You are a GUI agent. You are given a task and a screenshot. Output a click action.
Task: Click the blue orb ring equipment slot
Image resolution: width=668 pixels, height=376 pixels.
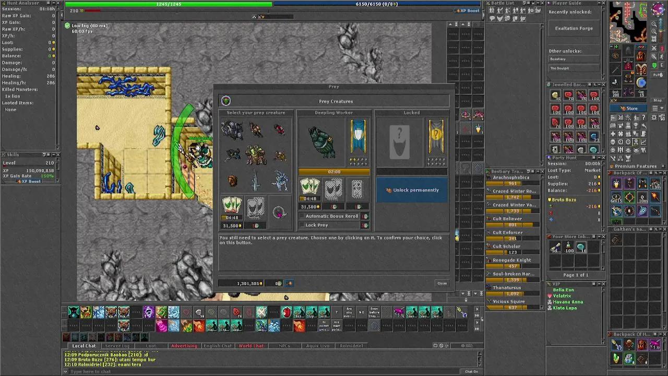point(641,82)
